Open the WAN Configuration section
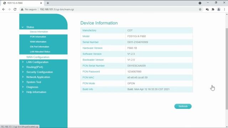Screen dimensions: 228x128 click(x=38, y=57)
